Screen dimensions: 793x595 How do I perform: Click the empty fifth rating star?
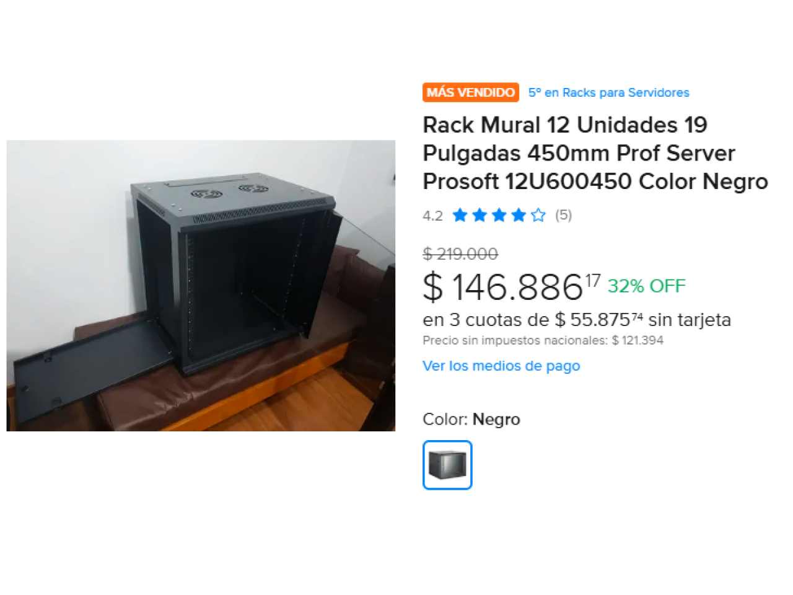(538, 215)
